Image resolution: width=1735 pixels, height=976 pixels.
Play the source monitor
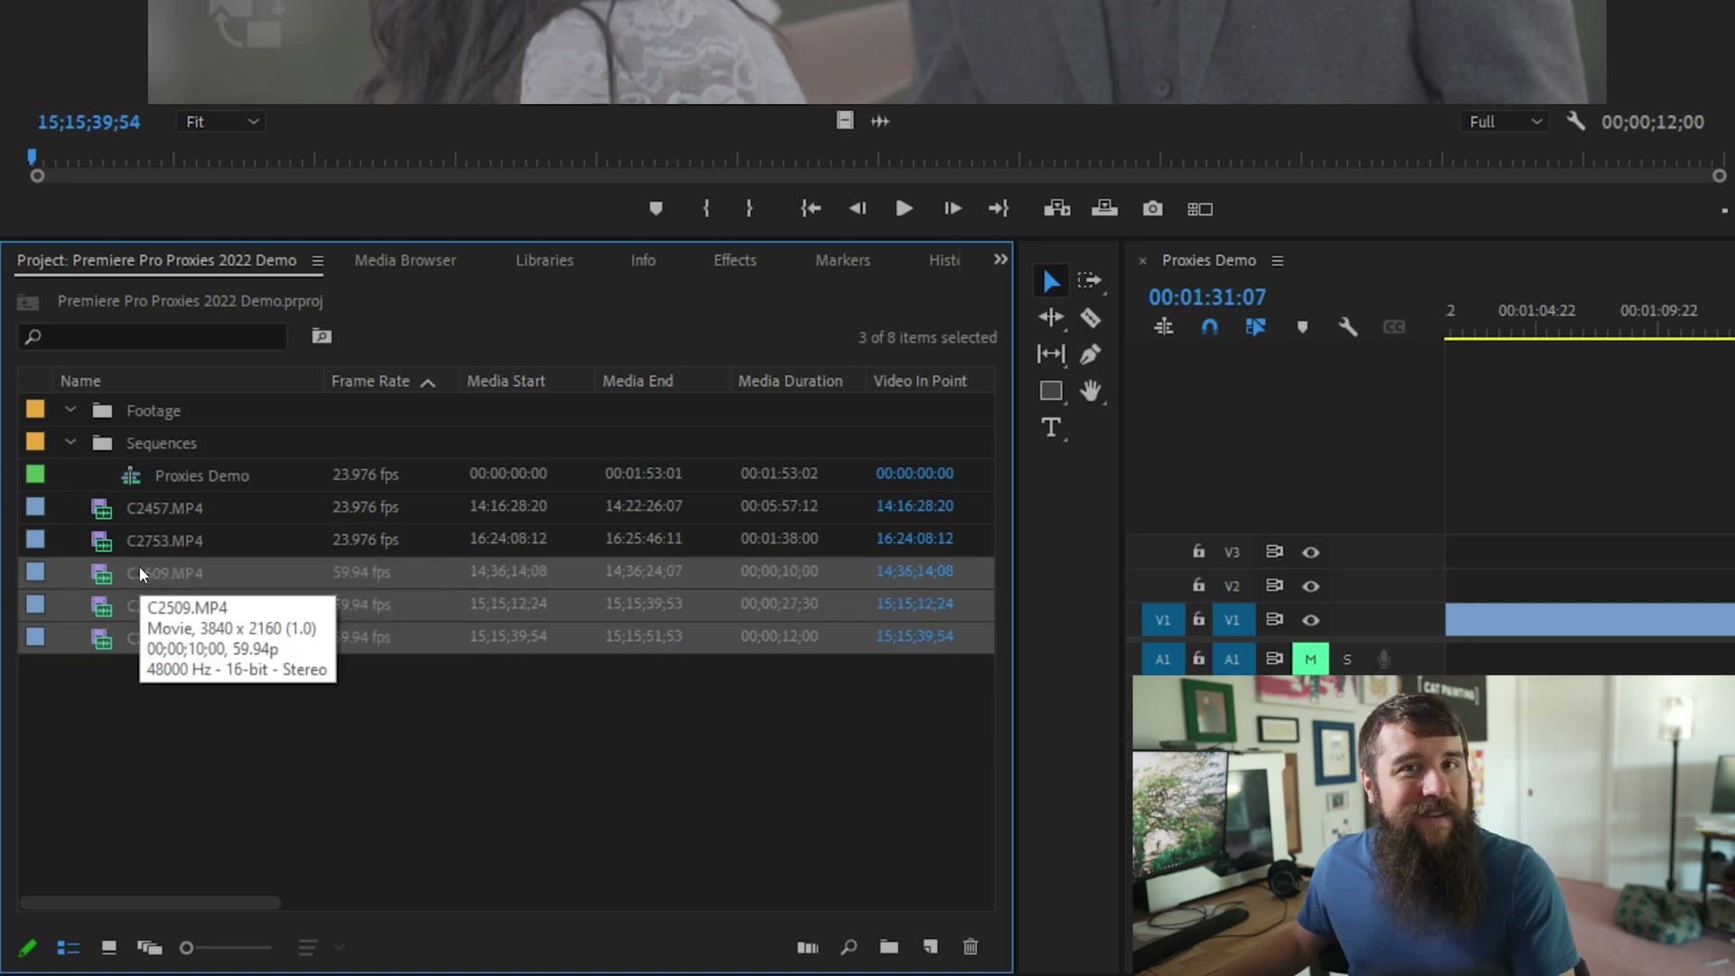click(904, 209)
